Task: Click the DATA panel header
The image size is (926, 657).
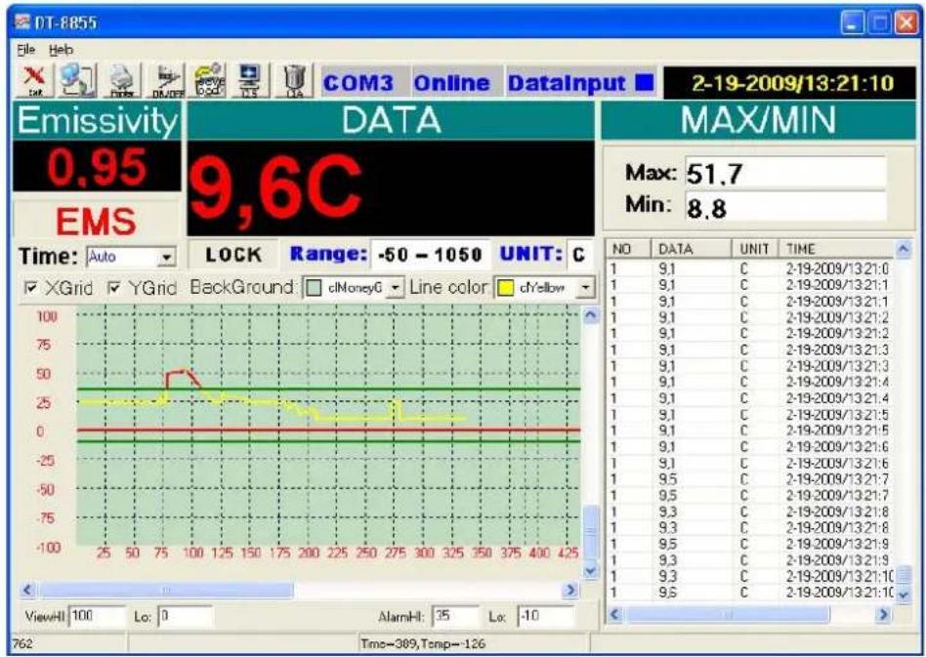Action: tap(391, 120)
